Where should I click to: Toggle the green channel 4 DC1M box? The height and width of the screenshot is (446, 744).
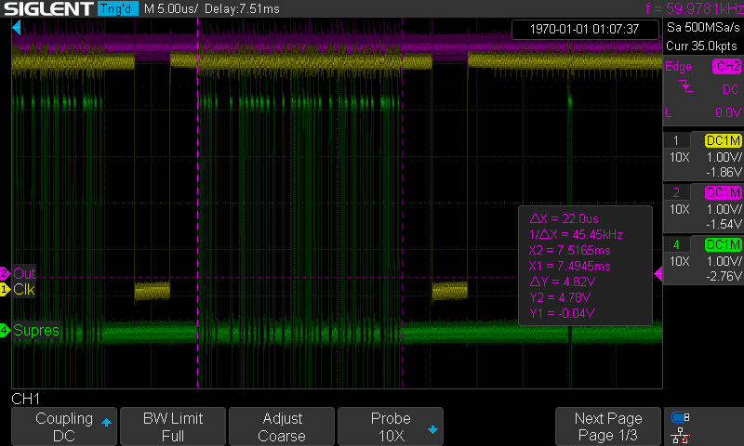(722, 244)
